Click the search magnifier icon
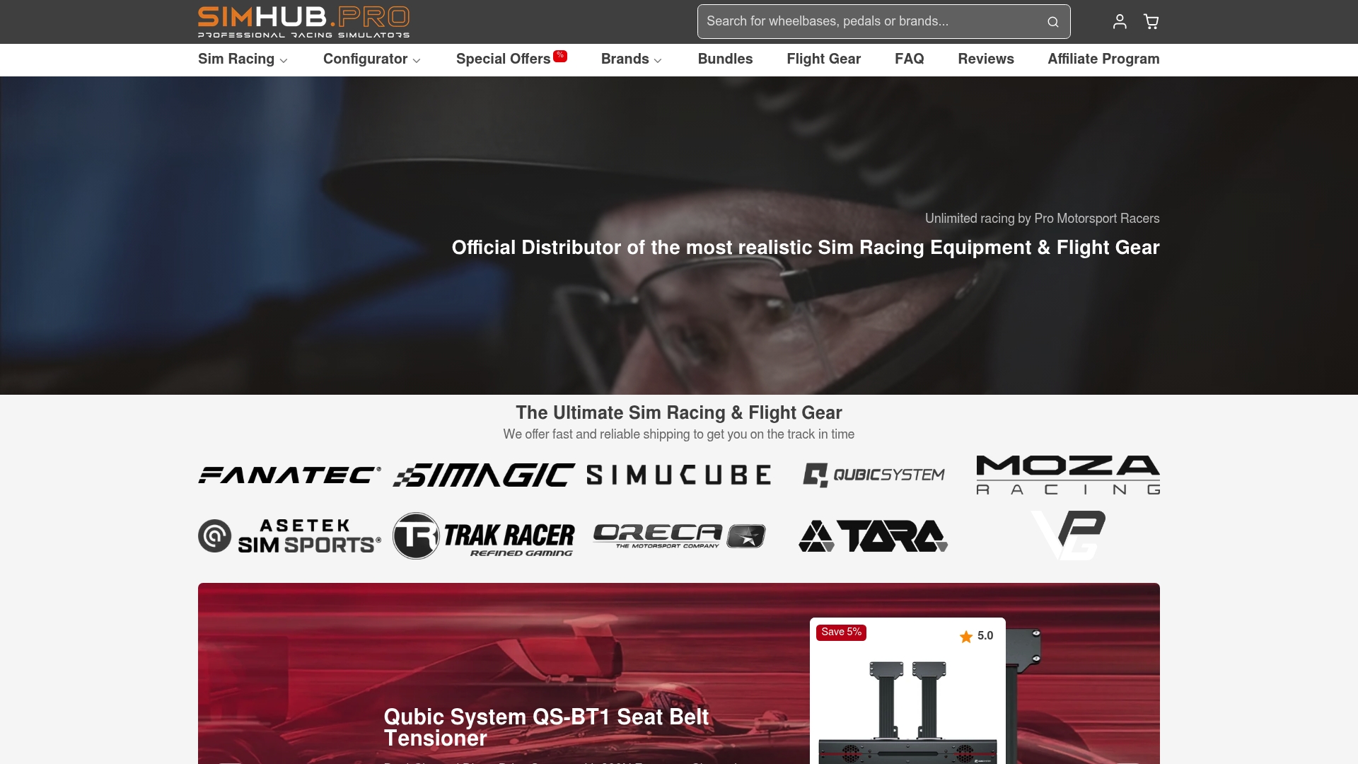The height and width of the screenshot is (764, 1358). coord(1053,22)
